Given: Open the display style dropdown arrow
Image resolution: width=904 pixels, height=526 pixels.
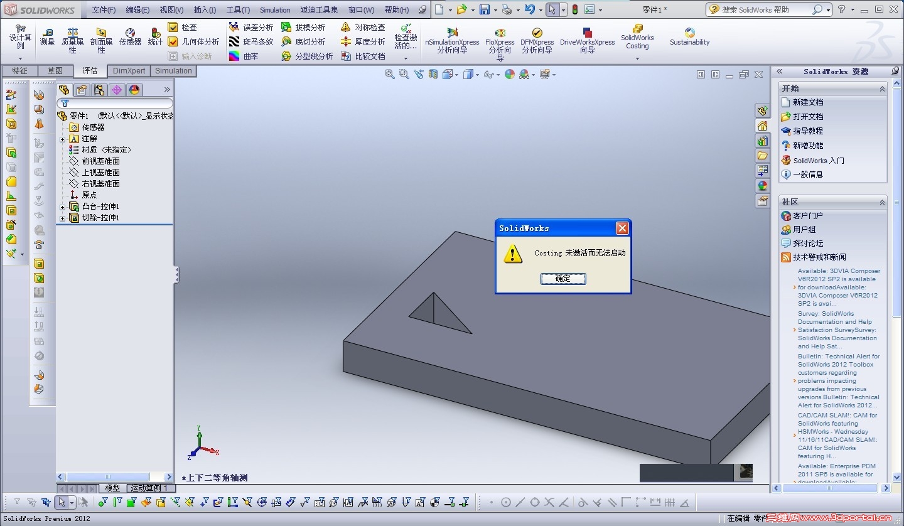Looking at the screenshot, I should tap(477, 75).
